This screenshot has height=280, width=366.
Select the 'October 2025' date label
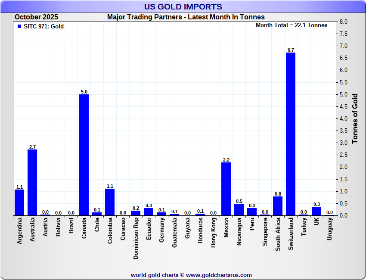pyautogui.click(x=36, y=17)
